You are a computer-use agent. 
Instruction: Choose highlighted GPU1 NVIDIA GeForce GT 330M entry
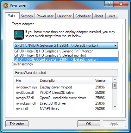click(x=66, y=59)
